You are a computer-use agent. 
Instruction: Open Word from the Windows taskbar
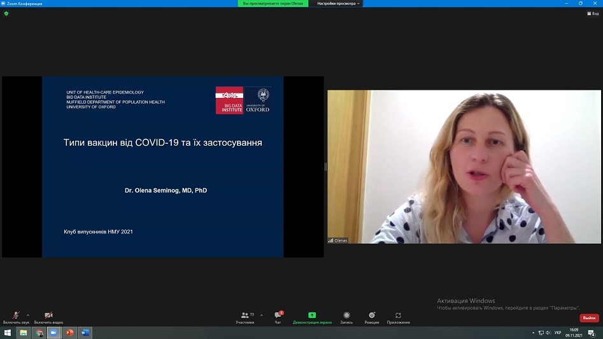click(x=85, y=333)
